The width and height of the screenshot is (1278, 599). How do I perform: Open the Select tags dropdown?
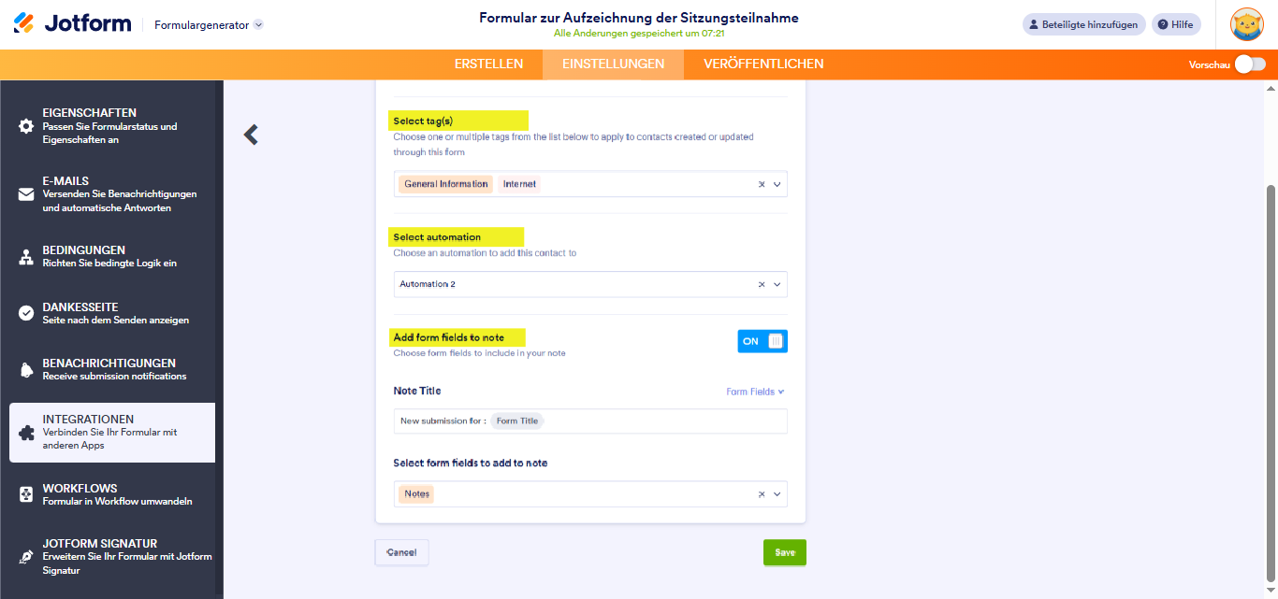tap(777, 183)
